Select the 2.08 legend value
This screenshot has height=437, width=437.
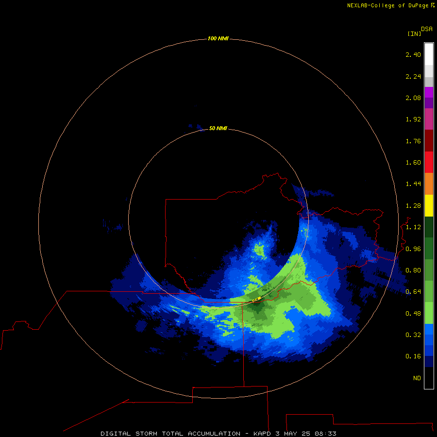pos(413,98)
